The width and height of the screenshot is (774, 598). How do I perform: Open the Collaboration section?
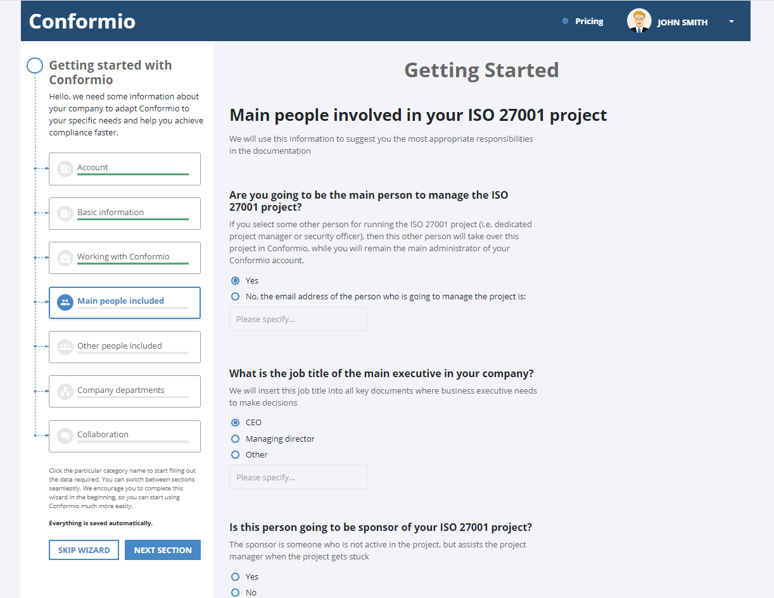pyautogui.click(x=125, y=436)
